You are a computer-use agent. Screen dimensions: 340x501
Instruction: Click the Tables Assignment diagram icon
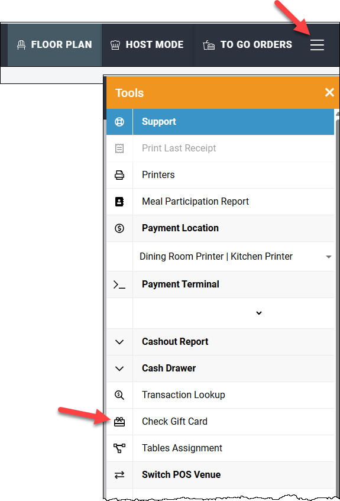tap(119, 448)
